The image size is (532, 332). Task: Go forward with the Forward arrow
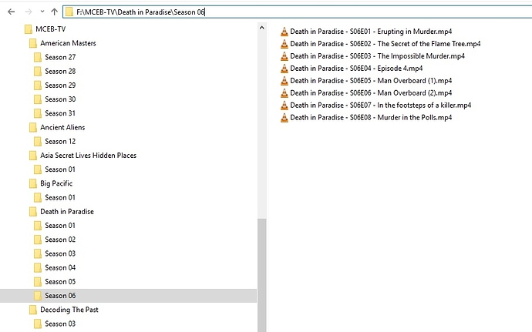click(29, 12)
